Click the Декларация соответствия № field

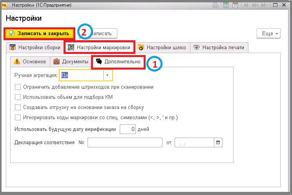click(125, 142)
